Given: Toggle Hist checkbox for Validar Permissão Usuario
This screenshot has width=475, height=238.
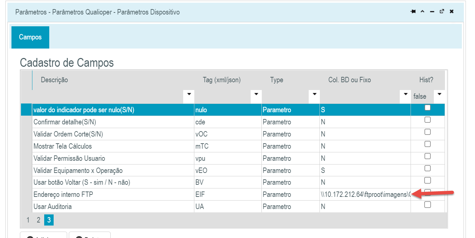Looking at the screenshot, I should tap(427, 156).
